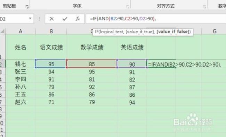Click 孙八's 数学 score 92
226x137 pixels.
point(92,87)
